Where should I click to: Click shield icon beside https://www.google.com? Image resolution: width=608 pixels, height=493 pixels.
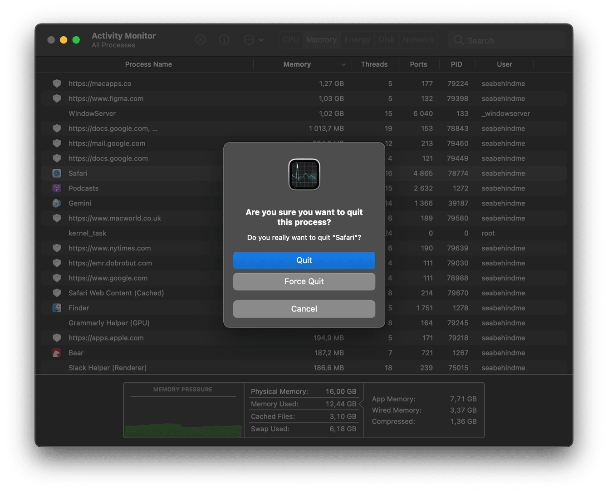(57, 278)
